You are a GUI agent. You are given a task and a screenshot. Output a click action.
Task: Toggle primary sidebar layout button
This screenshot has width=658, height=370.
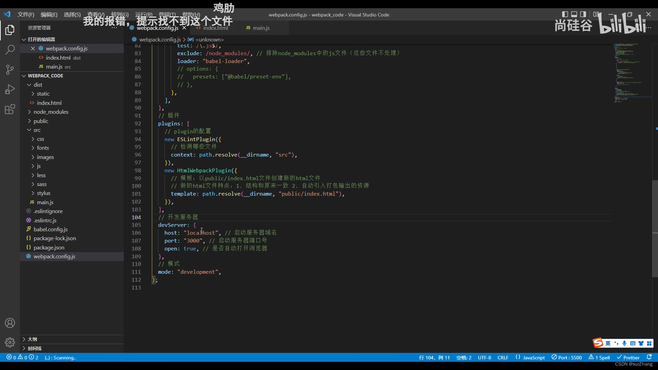coord(565,14)
